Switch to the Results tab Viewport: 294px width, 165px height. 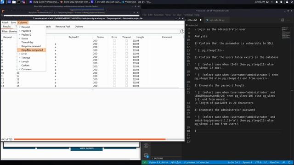[x=7, y=27]
